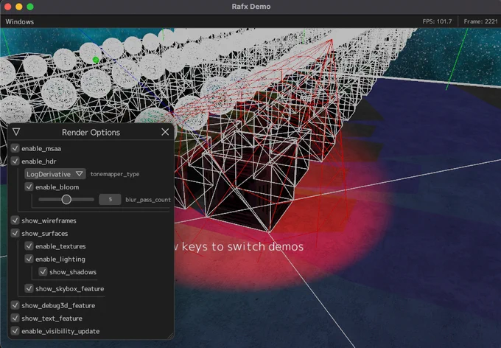Click the tonemapper_type label
This screenshot has width=501, height=348.
[x=115, y=174]
